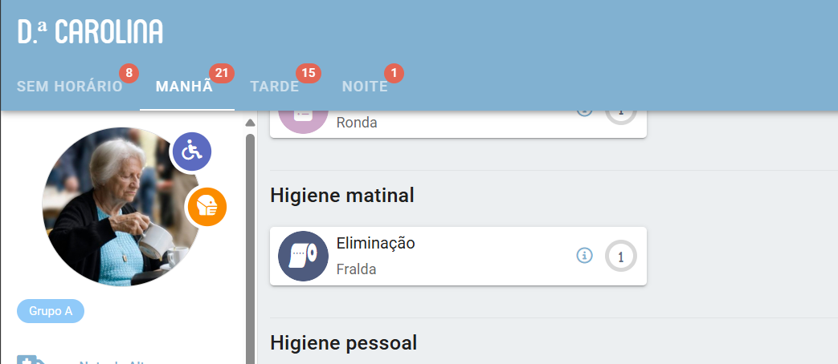Click the medical file icon at bottom left
This screenshot has height=364, width=838.
30,360
